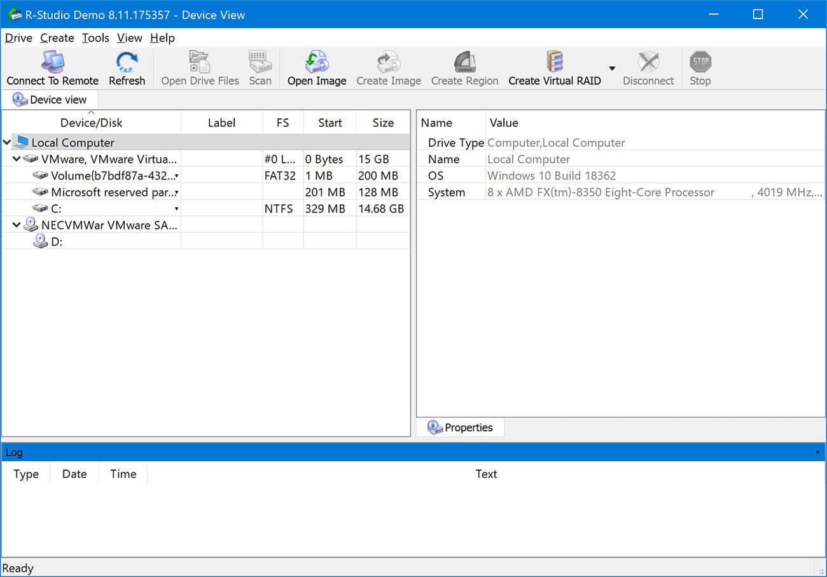Viewport: 827px width, 577px height.
Task: Click the Label column header
Action: point(221,123)
